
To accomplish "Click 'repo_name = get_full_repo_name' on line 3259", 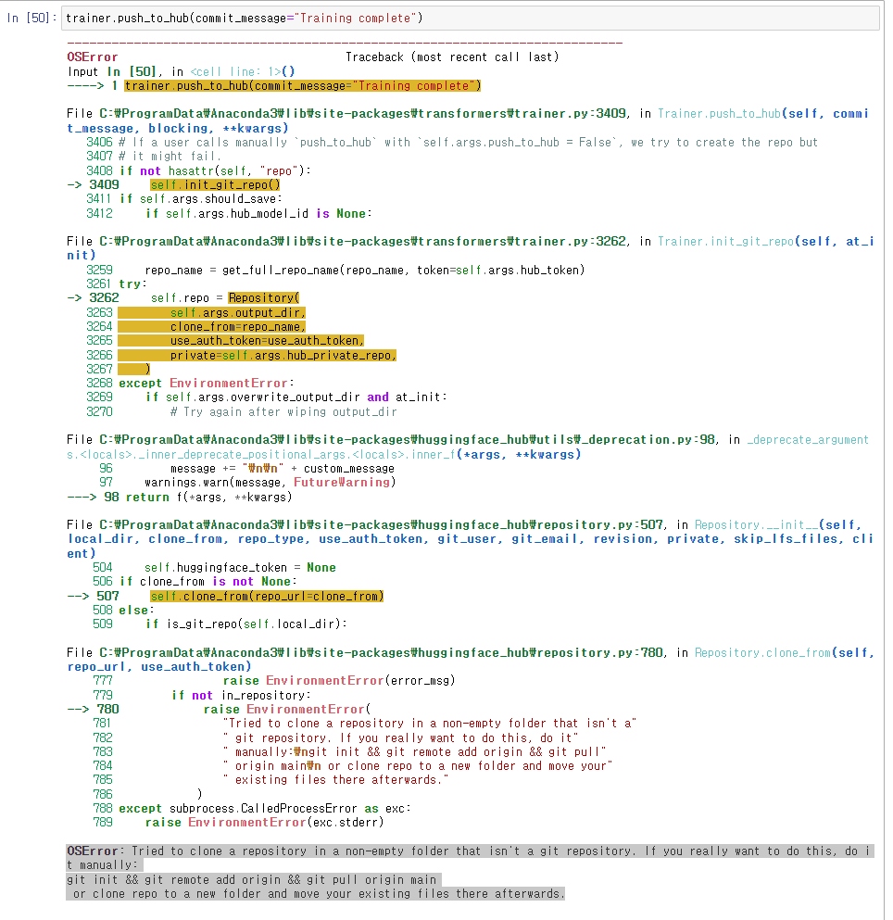I will coord(364,270).
